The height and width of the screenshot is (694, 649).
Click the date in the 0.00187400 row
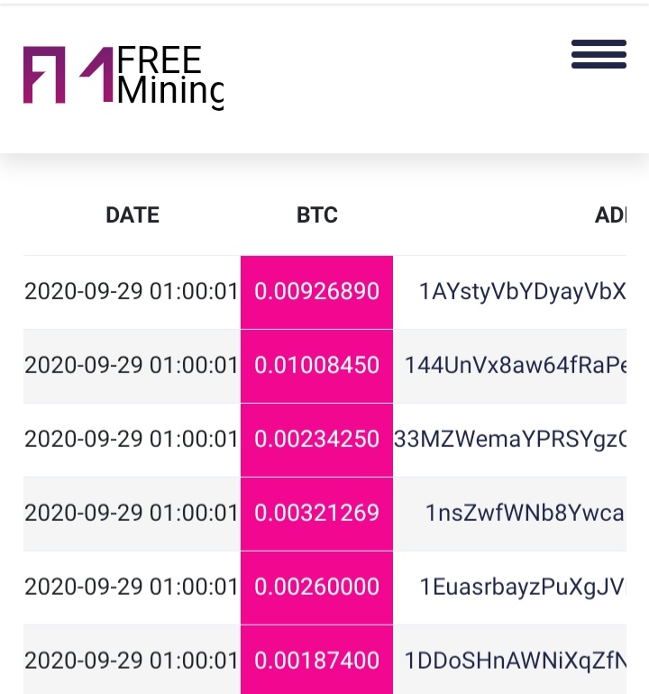[x=131, y=662]
